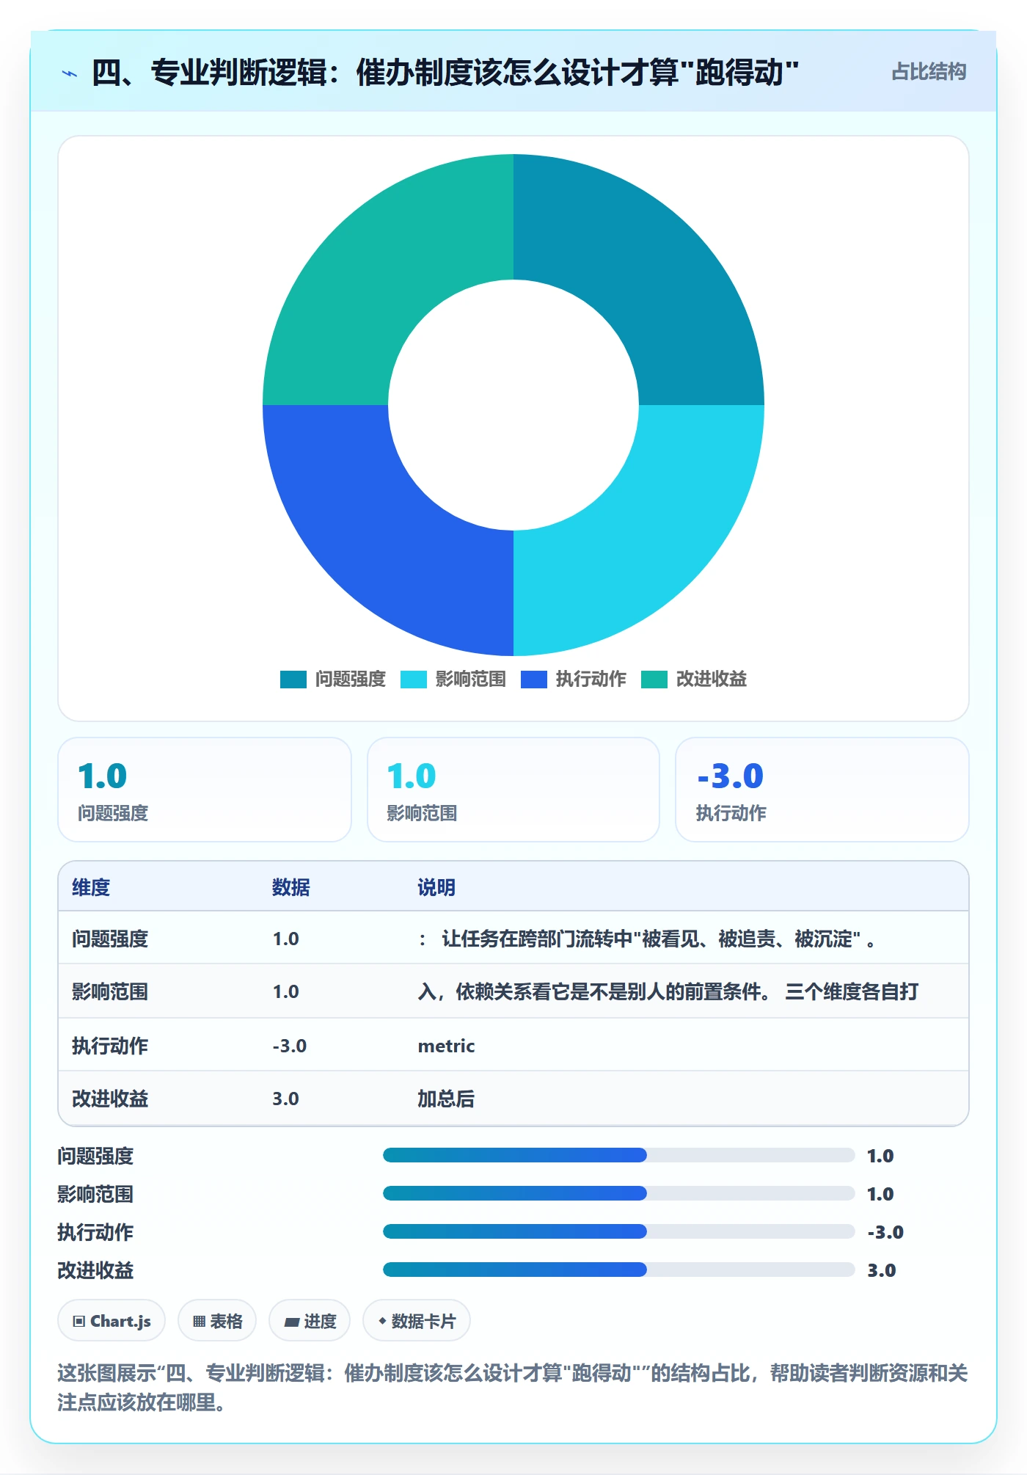Click the 影响范围 legend label
Viewport: 1027px width, 1475px height.
(x=470, y=680)
